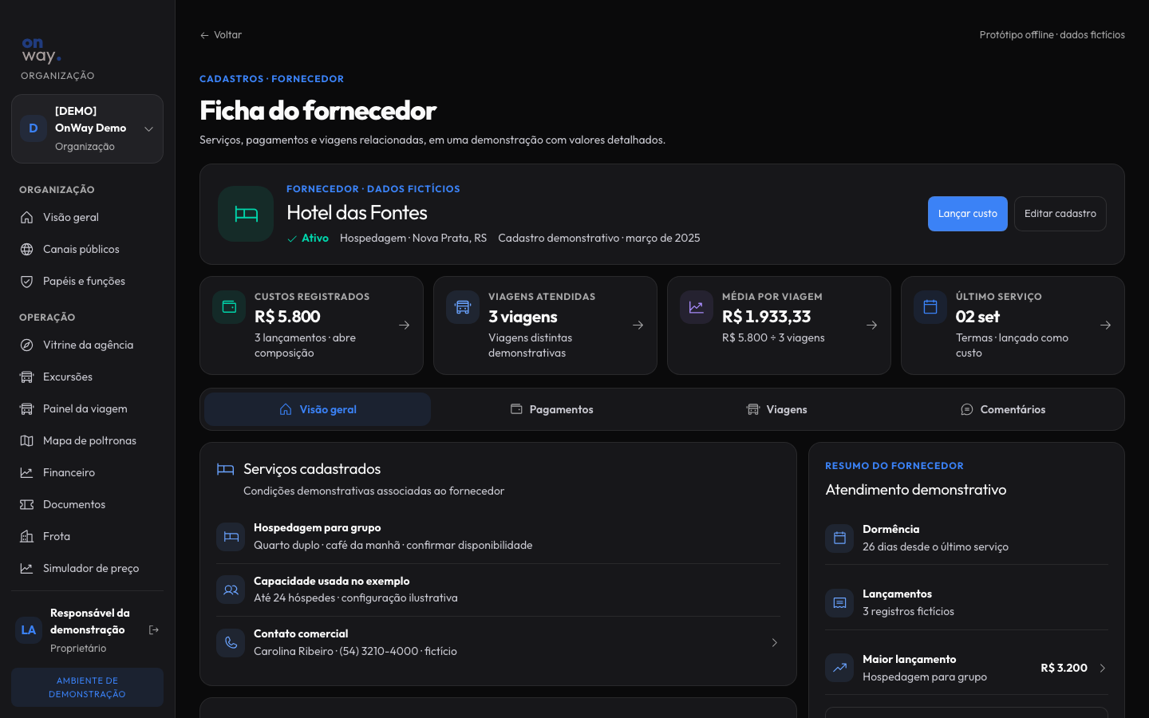This screenshot has width=1149, height=718.
Task: Open Excursões in the sidebar
Action: 87,377
